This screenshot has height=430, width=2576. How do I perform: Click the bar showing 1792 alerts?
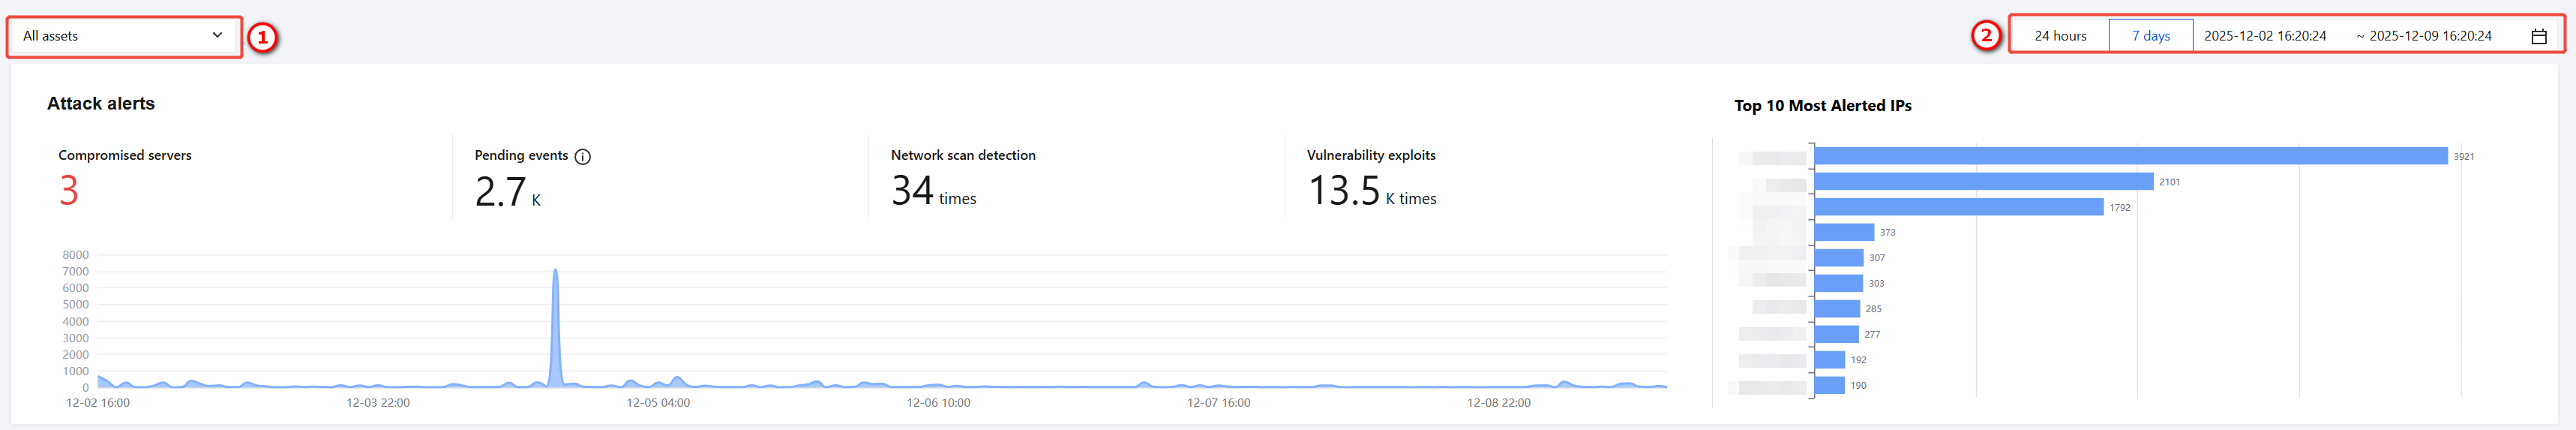point(1958,207)
